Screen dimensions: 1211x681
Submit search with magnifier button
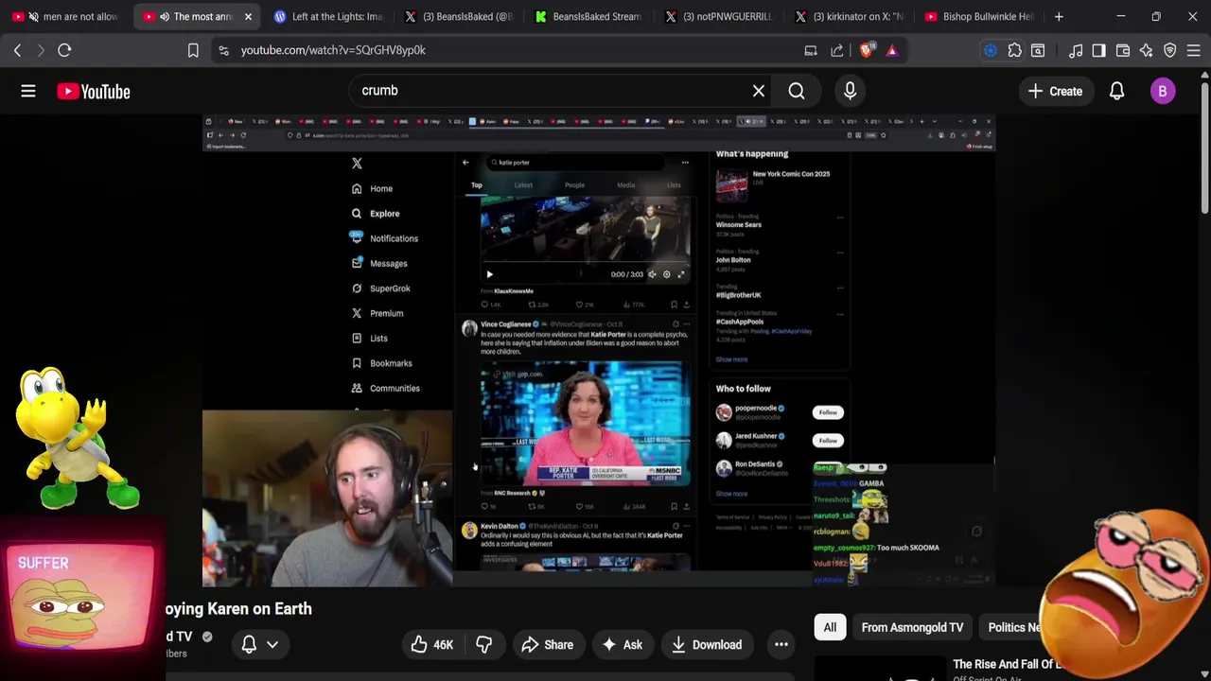click(x=797, y=91)
